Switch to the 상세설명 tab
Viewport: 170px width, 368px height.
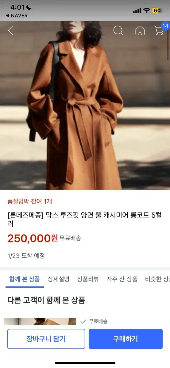tap(58, 279)
